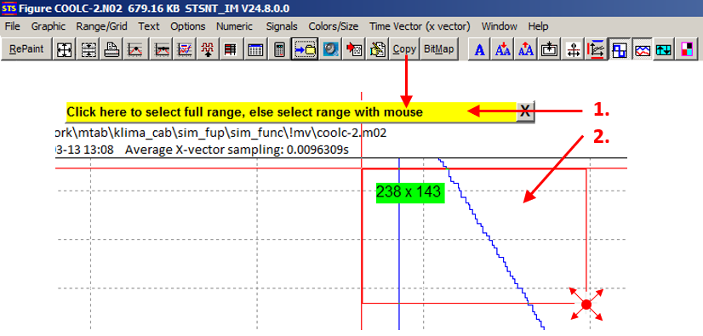
Task: Click the hand-with-documents paste icon
Action: [x=377, y=49]
